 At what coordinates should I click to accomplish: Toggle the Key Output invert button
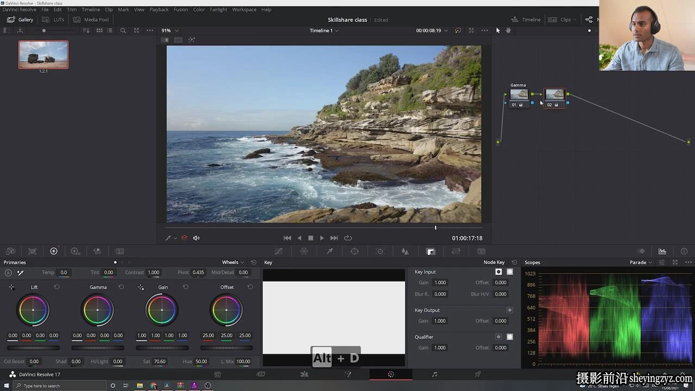[x=510, y=310]
